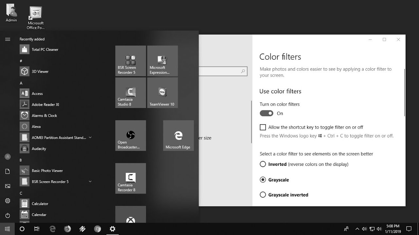
Task: Maximize the Settings window
Action: [x=384, y=39]
